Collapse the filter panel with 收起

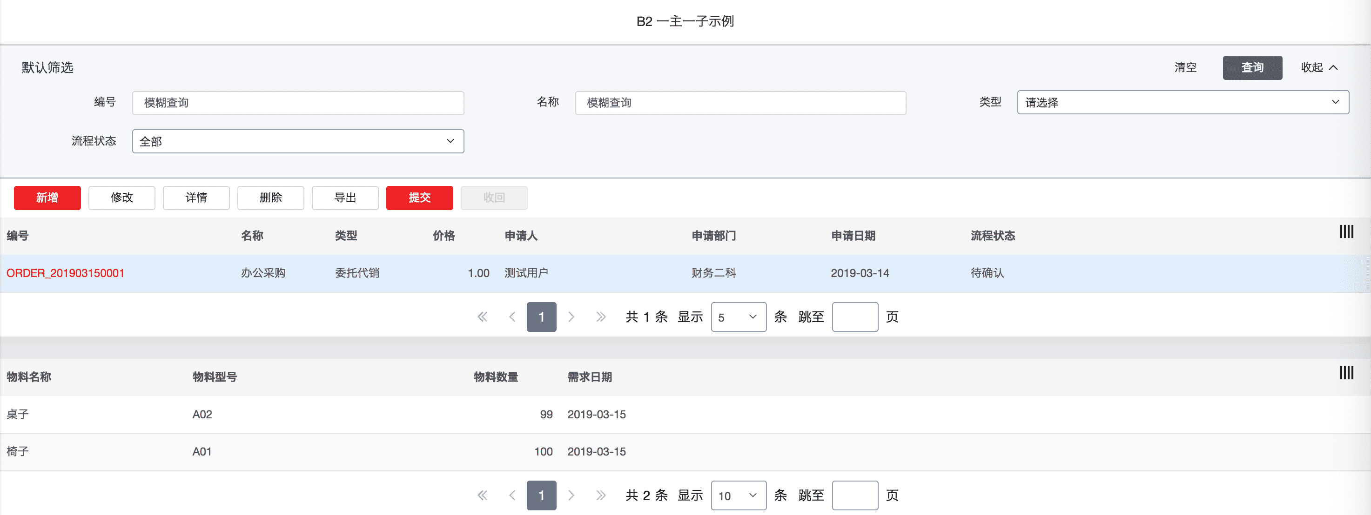(x=1319, y=67)
